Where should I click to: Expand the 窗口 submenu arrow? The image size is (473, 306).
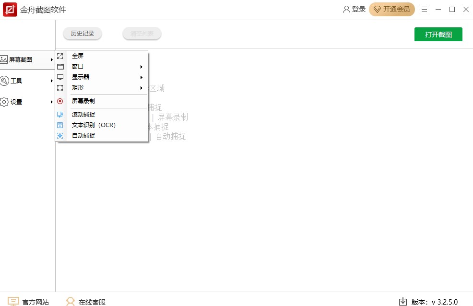tap(142, 67)
